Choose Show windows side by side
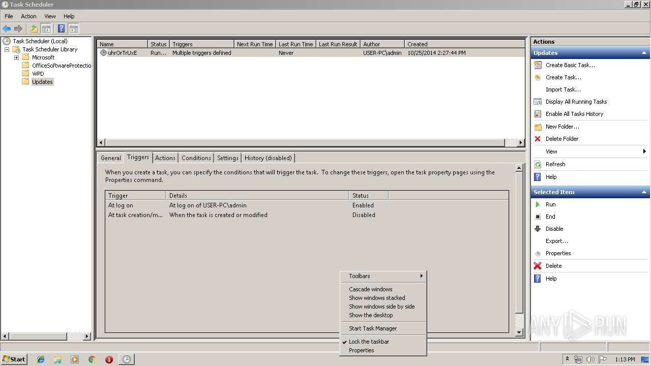 pos(383,307)
